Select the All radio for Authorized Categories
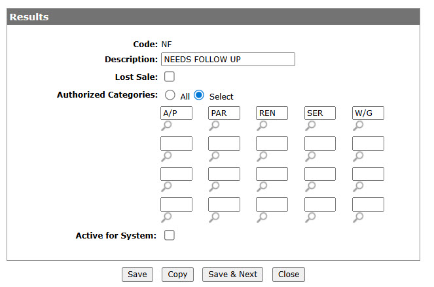 point(170,95)
